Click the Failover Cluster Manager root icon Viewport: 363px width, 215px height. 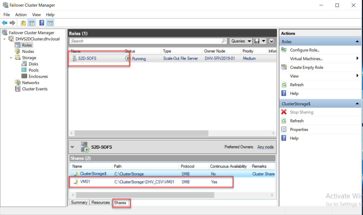(5, 32)
